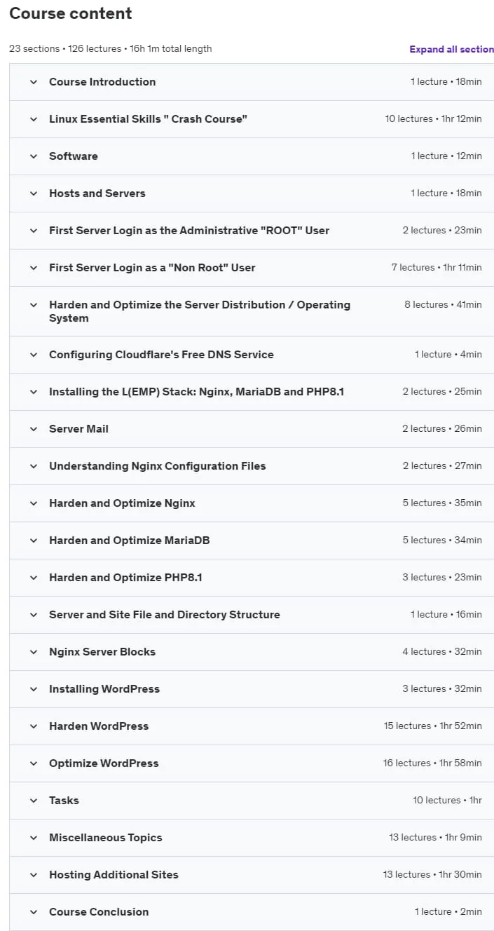Click the Nginx Server Blocks chevron
Screen dimensions: 494x931
pyautogui.click(x=33, y=652)
